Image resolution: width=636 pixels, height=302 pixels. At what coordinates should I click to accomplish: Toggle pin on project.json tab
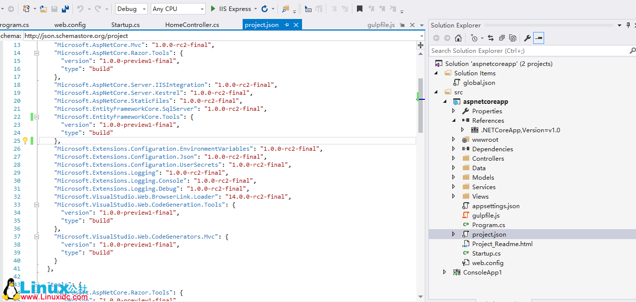click(286, 25)
